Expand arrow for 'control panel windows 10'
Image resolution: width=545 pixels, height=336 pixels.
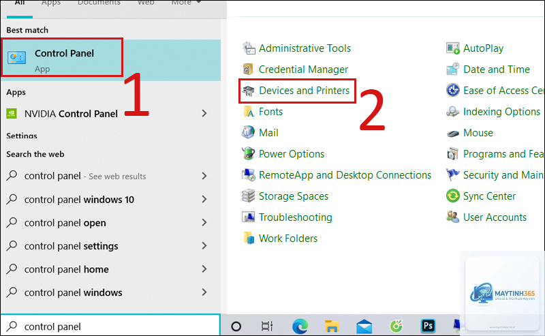(204, 199)
